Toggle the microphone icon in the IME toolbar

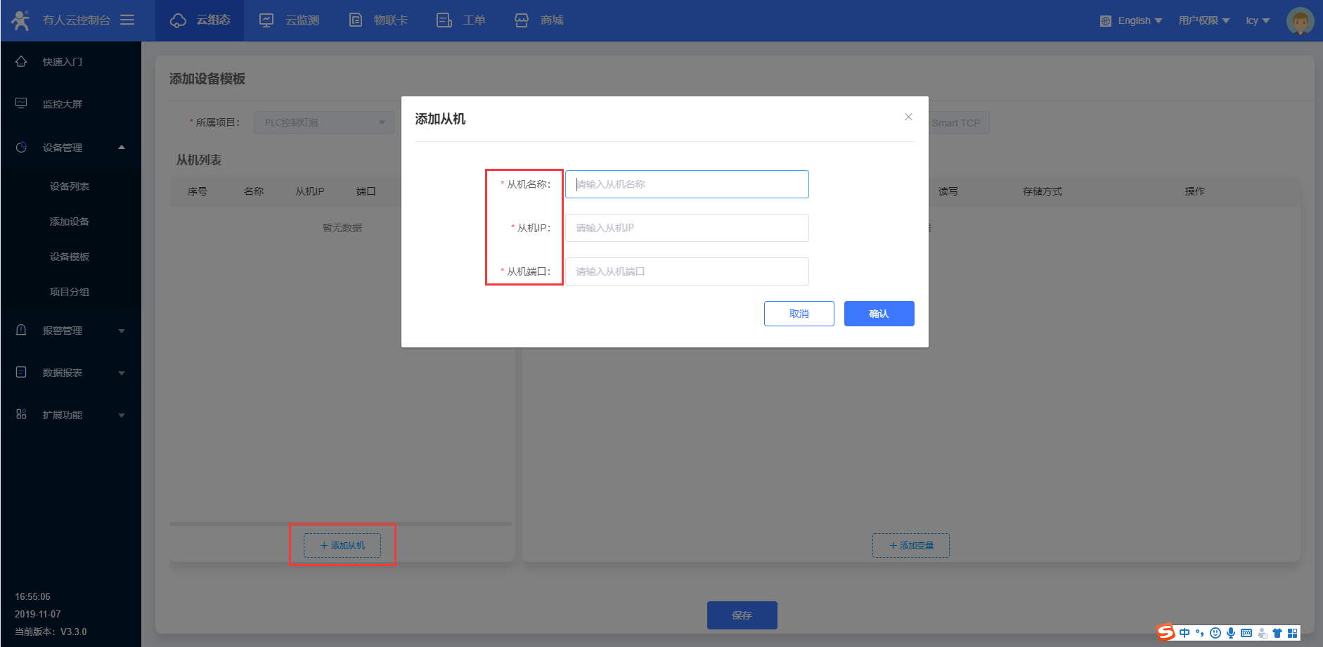1231,633
